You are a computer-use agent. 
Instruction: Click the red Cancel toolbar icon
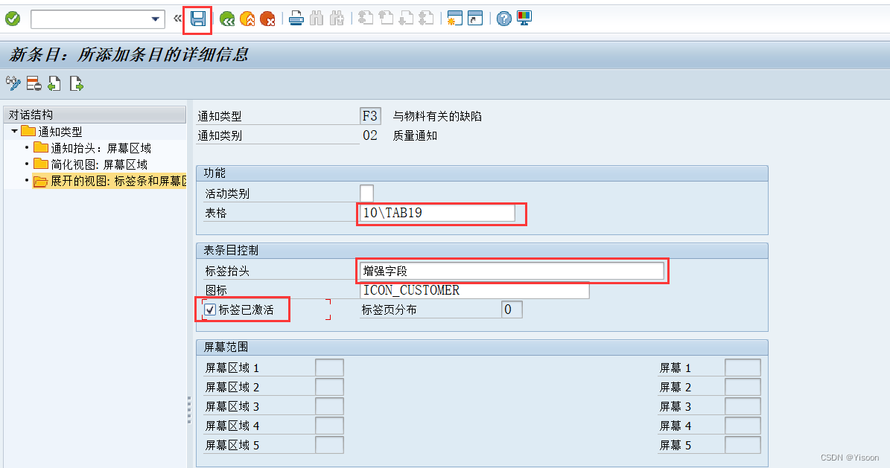[267, 19]
